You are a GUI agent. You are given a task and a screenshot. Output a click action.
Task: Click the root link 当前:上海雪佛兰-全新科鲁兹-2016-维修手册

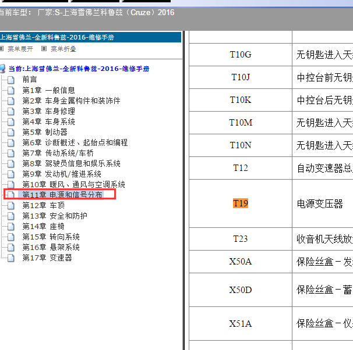79,69
